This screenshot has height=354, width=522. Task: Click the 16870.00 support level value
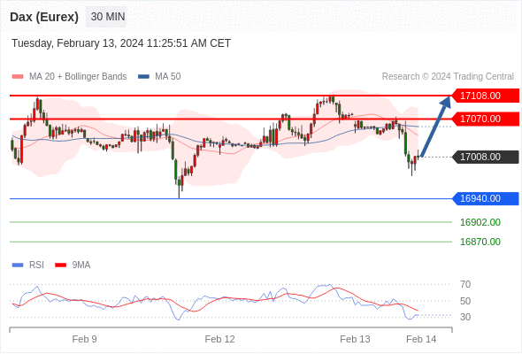point(480,242)
